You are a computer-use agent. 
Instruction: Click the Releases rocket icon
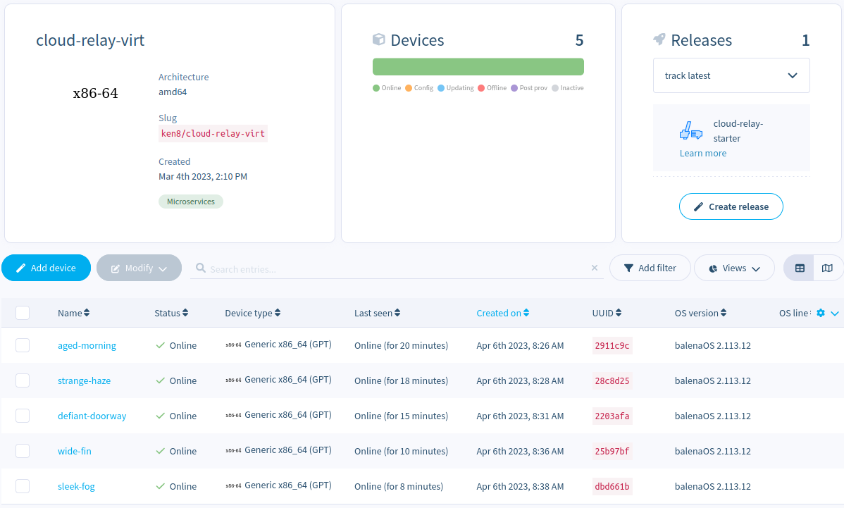coord(659,39)
